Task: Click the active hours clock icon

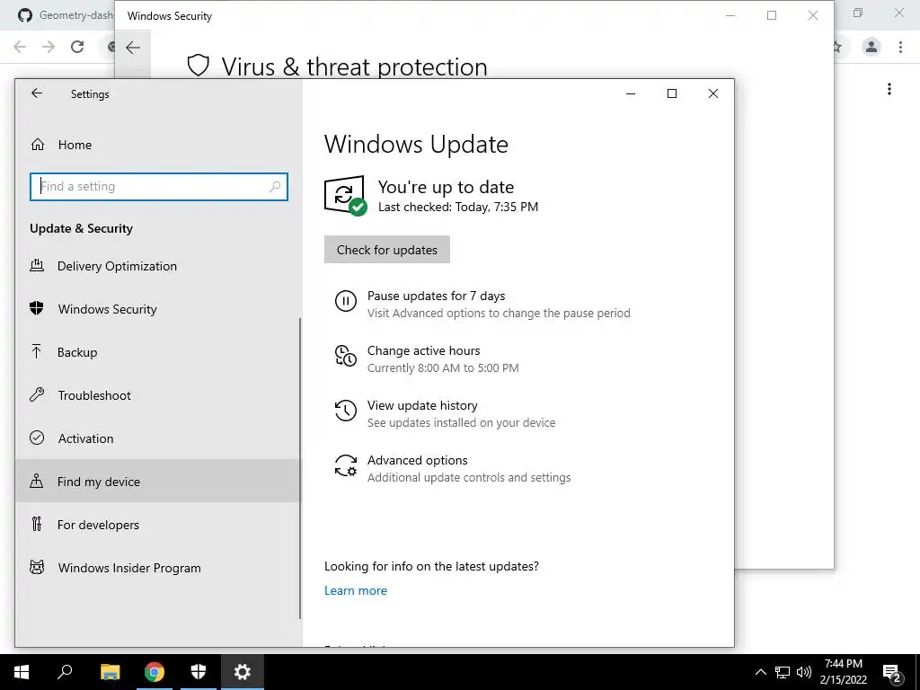Action: [x=346, y=356]
